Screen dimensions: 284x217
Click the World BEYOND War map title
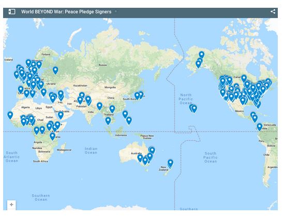tap(66, 12)
